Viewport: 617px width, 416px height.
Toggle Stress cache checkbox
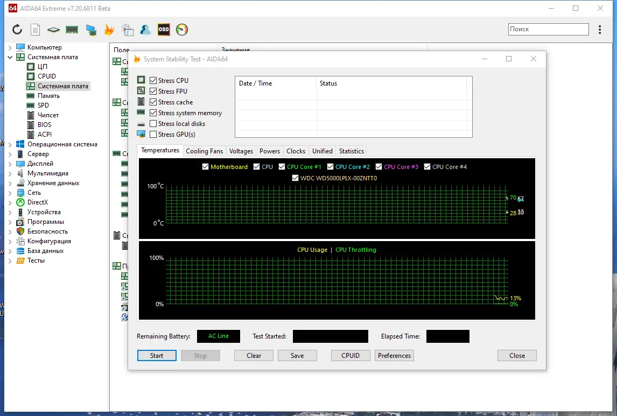point(153,102)
